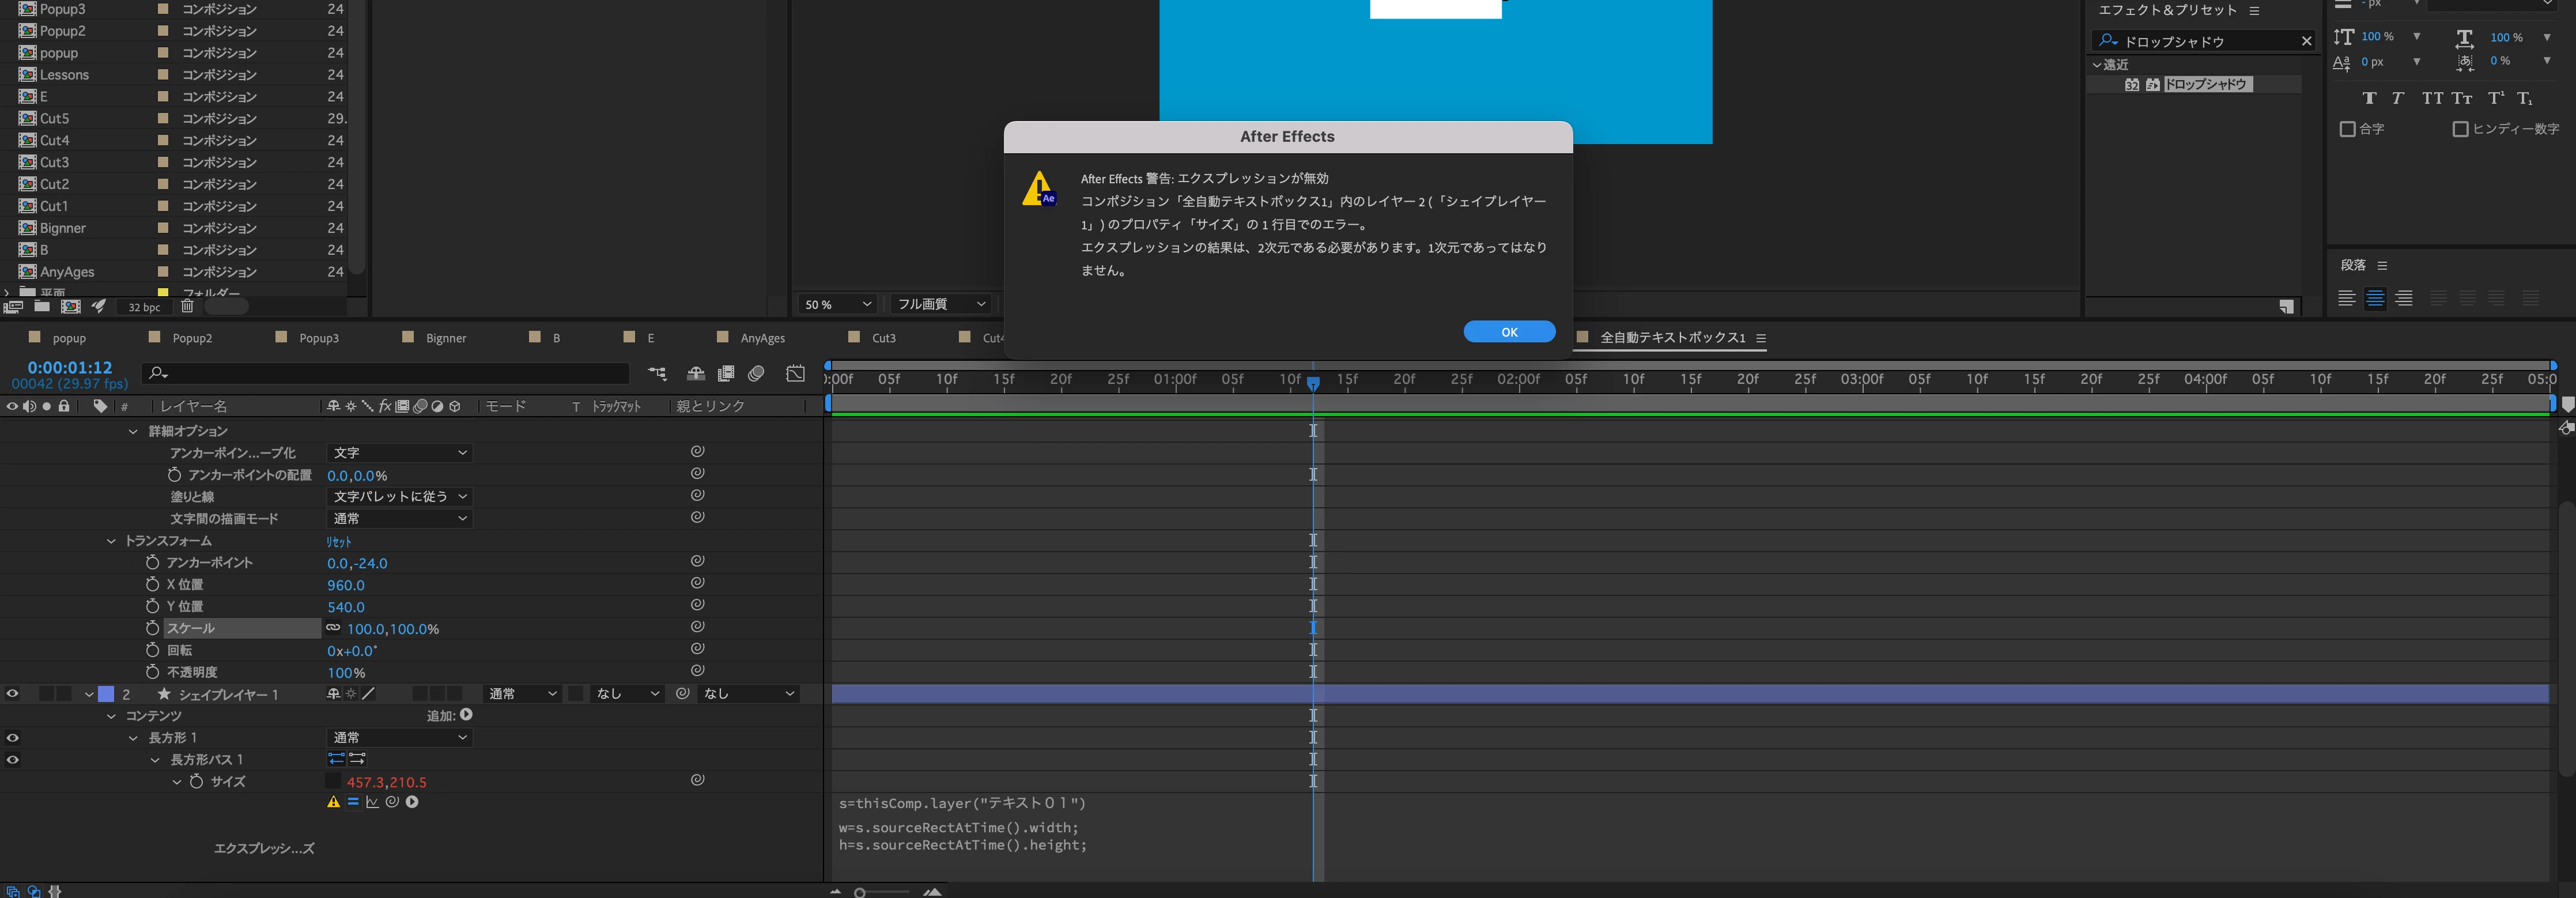Enable the ヒンディー数字 checkbox
Screen dimensions: 2576x898
pyautogui.click(x=2460, y=129)
